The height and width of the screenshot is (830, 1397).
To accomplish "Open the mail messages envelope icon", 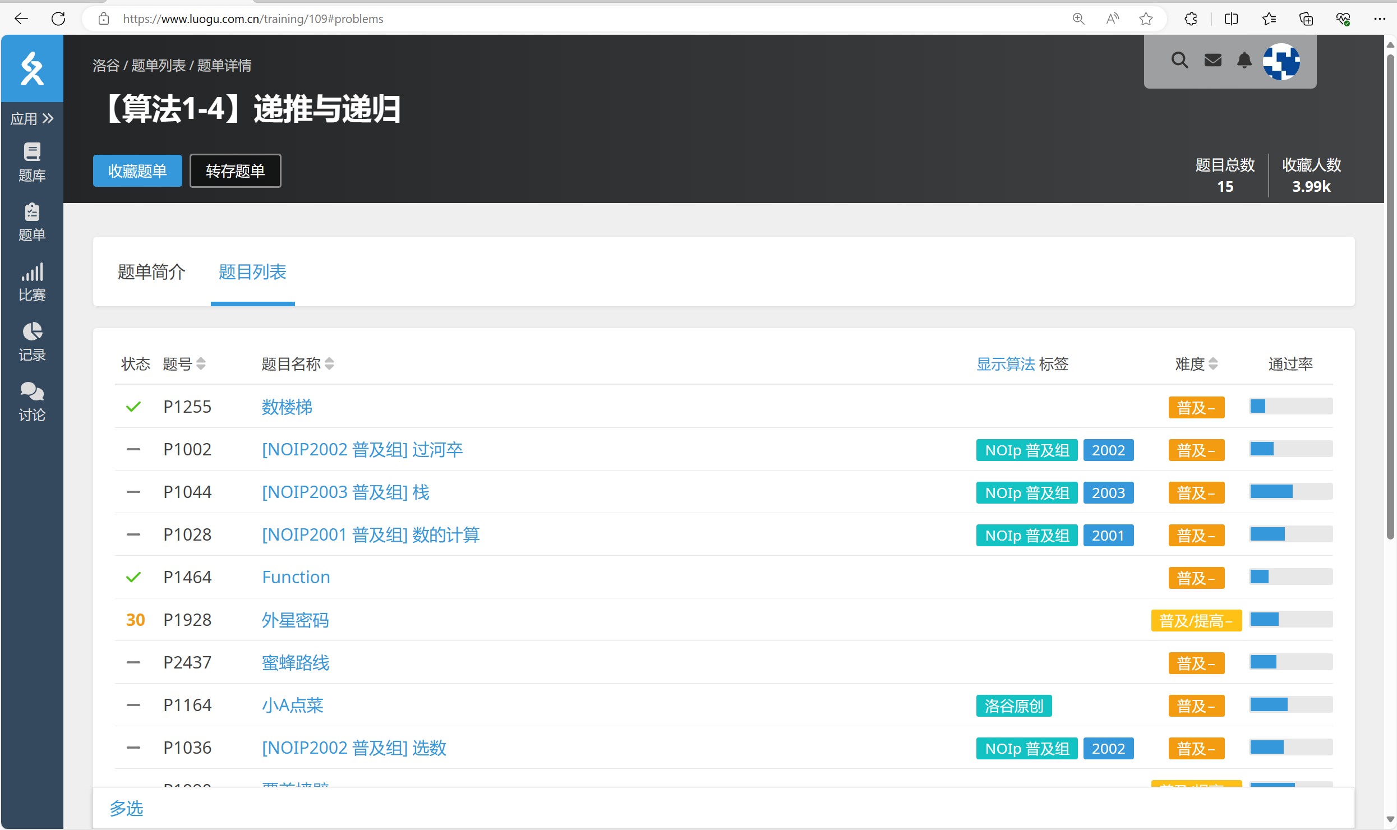I will pos(1212,61).
